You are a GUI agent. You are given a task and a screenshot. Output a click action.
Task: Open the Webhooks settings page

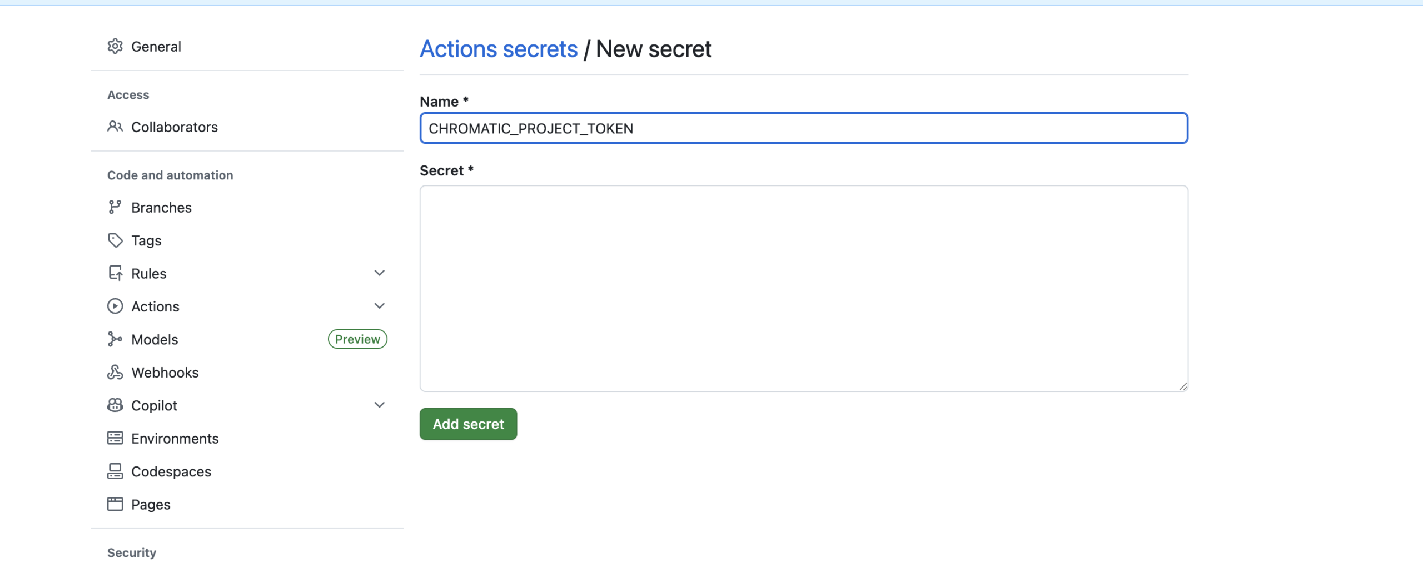(165, 372)
